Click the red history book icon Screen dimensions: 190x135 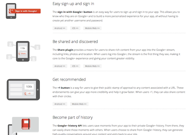click(26, 124)
